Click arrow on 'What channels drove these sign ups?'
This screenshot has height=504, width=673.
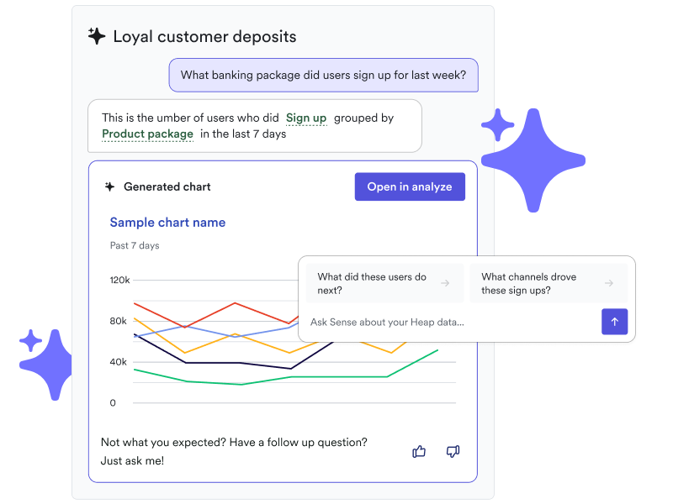pos(609,284)
